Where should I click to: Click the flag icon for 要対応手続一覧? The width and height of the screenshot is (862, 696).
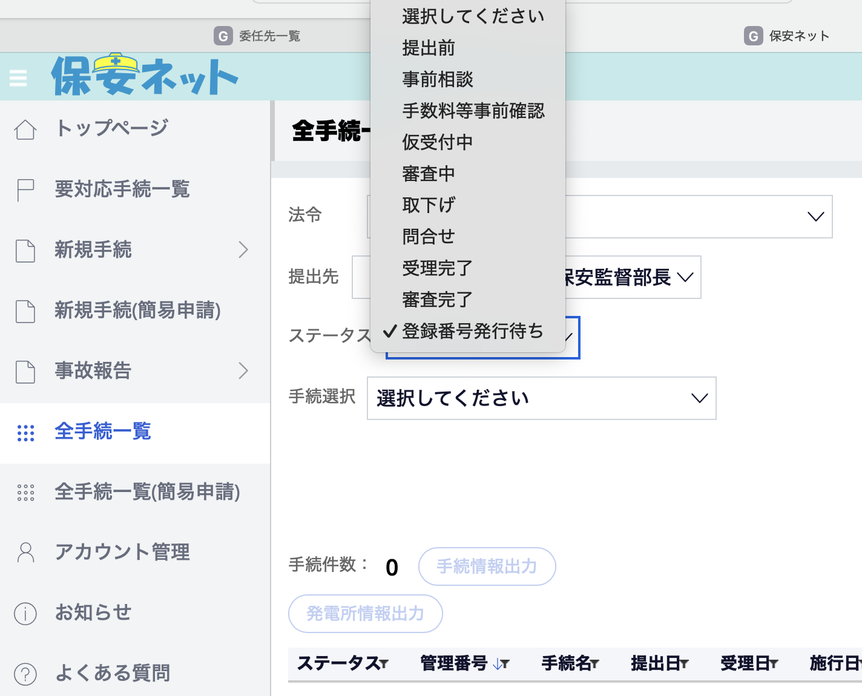point(25,190)
